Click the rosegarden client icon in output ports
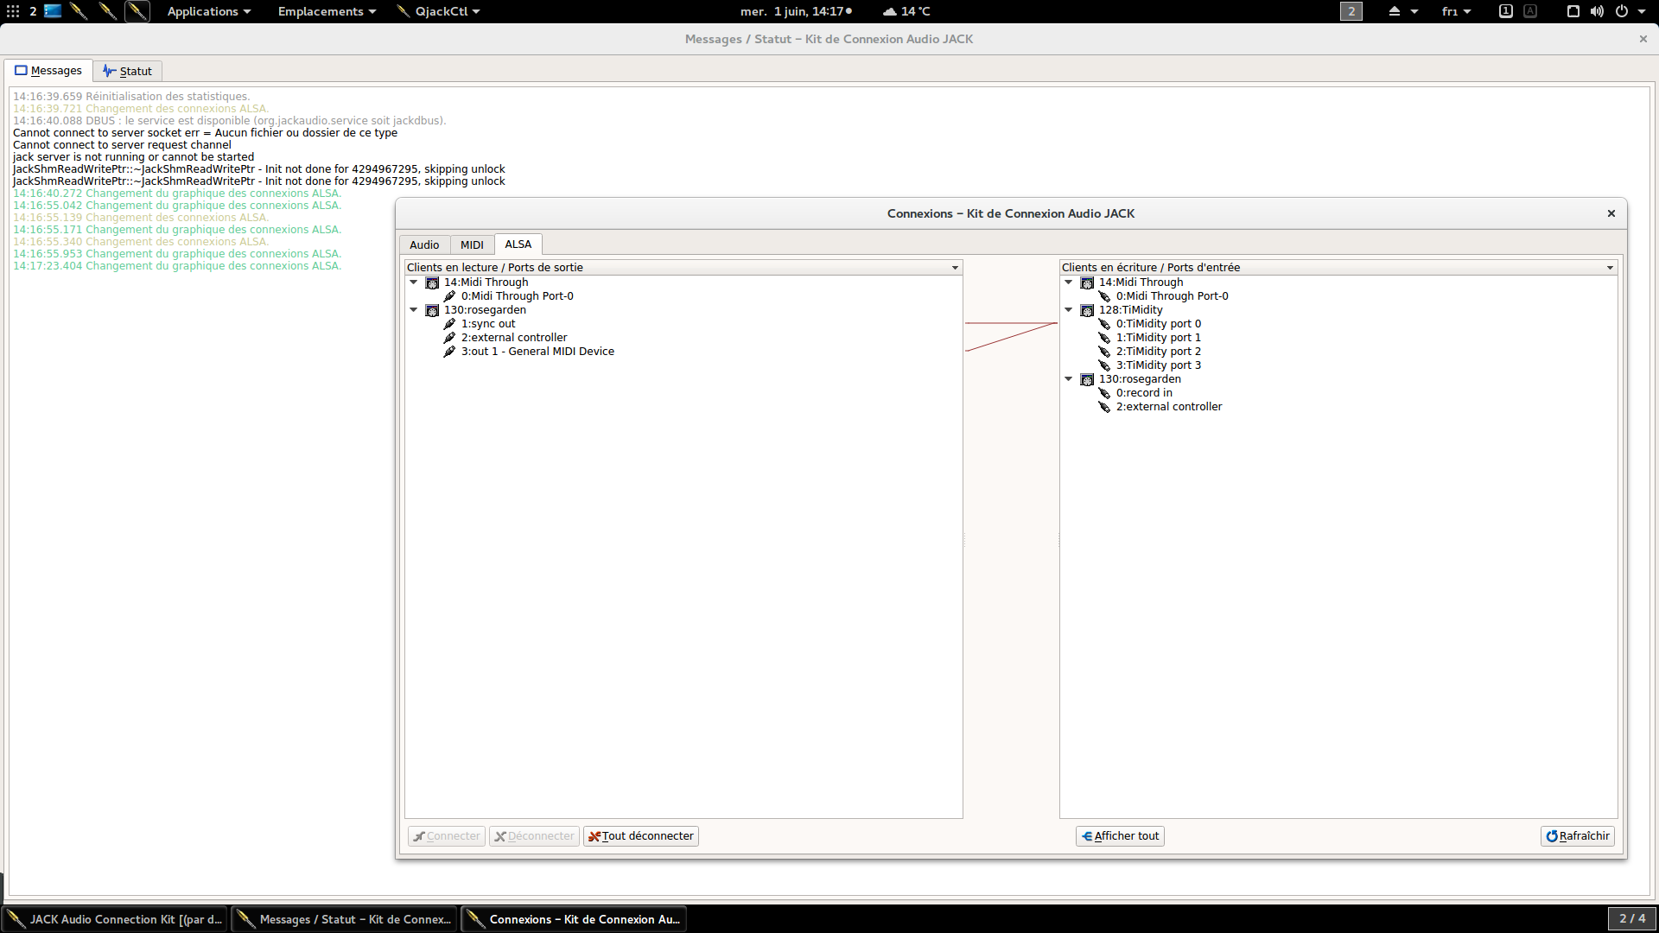The image size is (1659, 933). pyautogui.click(x=432, y=310)
